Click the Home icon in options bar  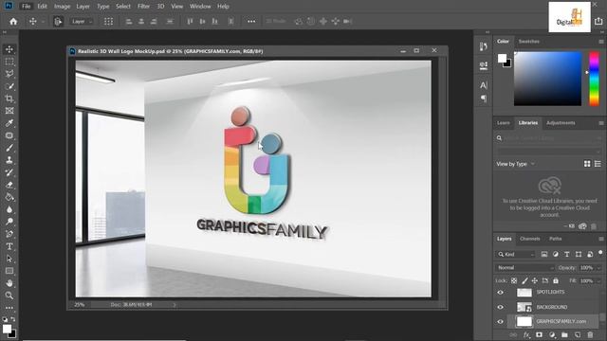(13, 21)
